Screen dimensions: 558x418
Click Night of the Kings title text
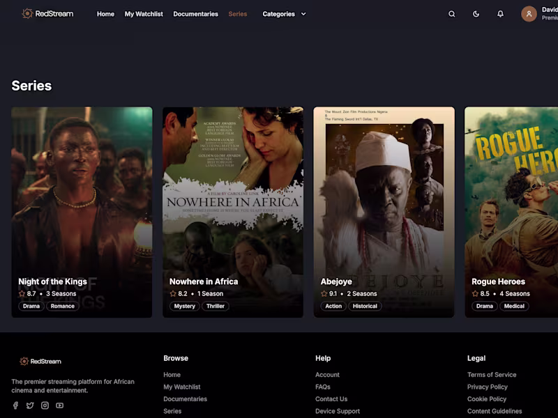click(53, 281)
